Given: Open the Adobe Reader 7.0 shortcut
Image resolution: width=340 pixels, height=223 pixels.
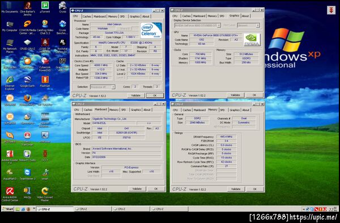Looking at the screenshot, I should point(10,157).
